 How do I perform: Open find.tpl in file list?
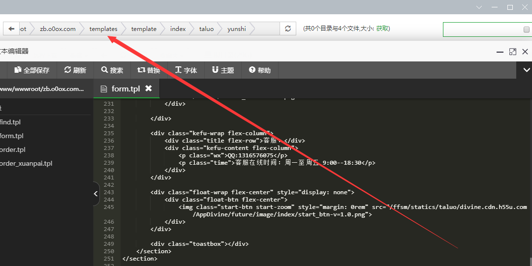10,122
